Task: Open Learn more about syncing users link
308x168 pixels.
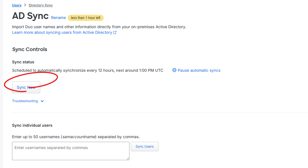Action: [x=62, y=32]
